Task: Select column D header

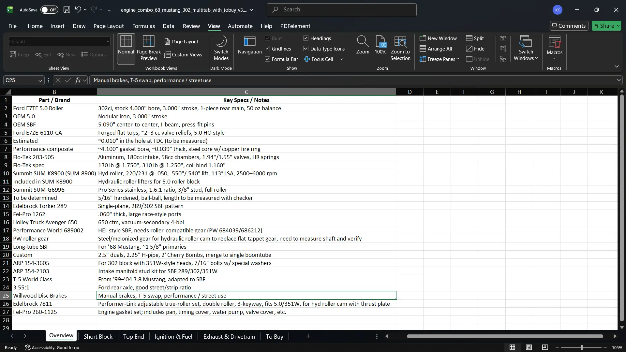Action: pyautogui.click(x=410, y=92)
